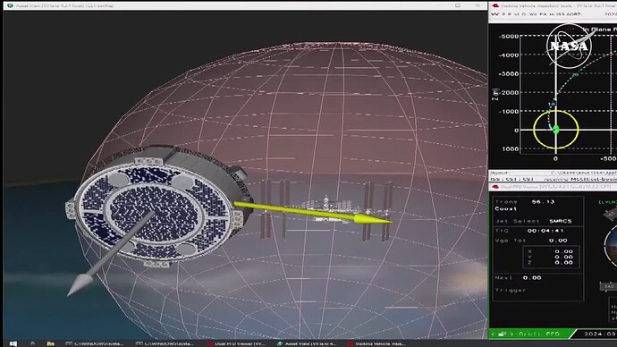Switch to the second C:\WINDOWS console taskbar item

tap(165, 343)
